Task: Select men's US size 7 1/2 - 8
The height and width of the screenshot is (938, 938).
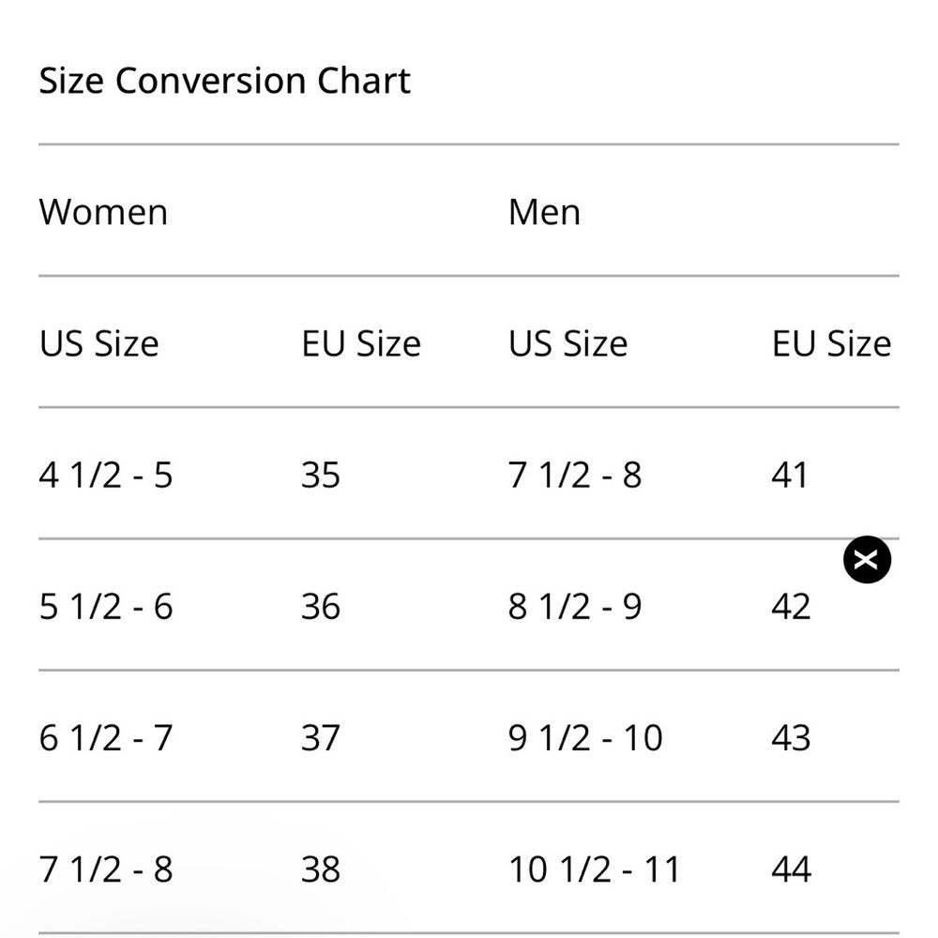Action: pos(575,476)
